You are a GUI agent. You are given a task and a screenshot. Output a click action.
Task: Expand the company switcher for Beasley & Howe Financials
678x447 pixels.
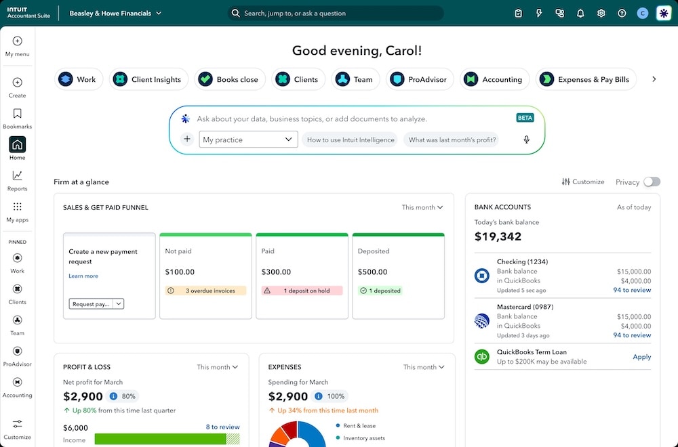point(159,12)
